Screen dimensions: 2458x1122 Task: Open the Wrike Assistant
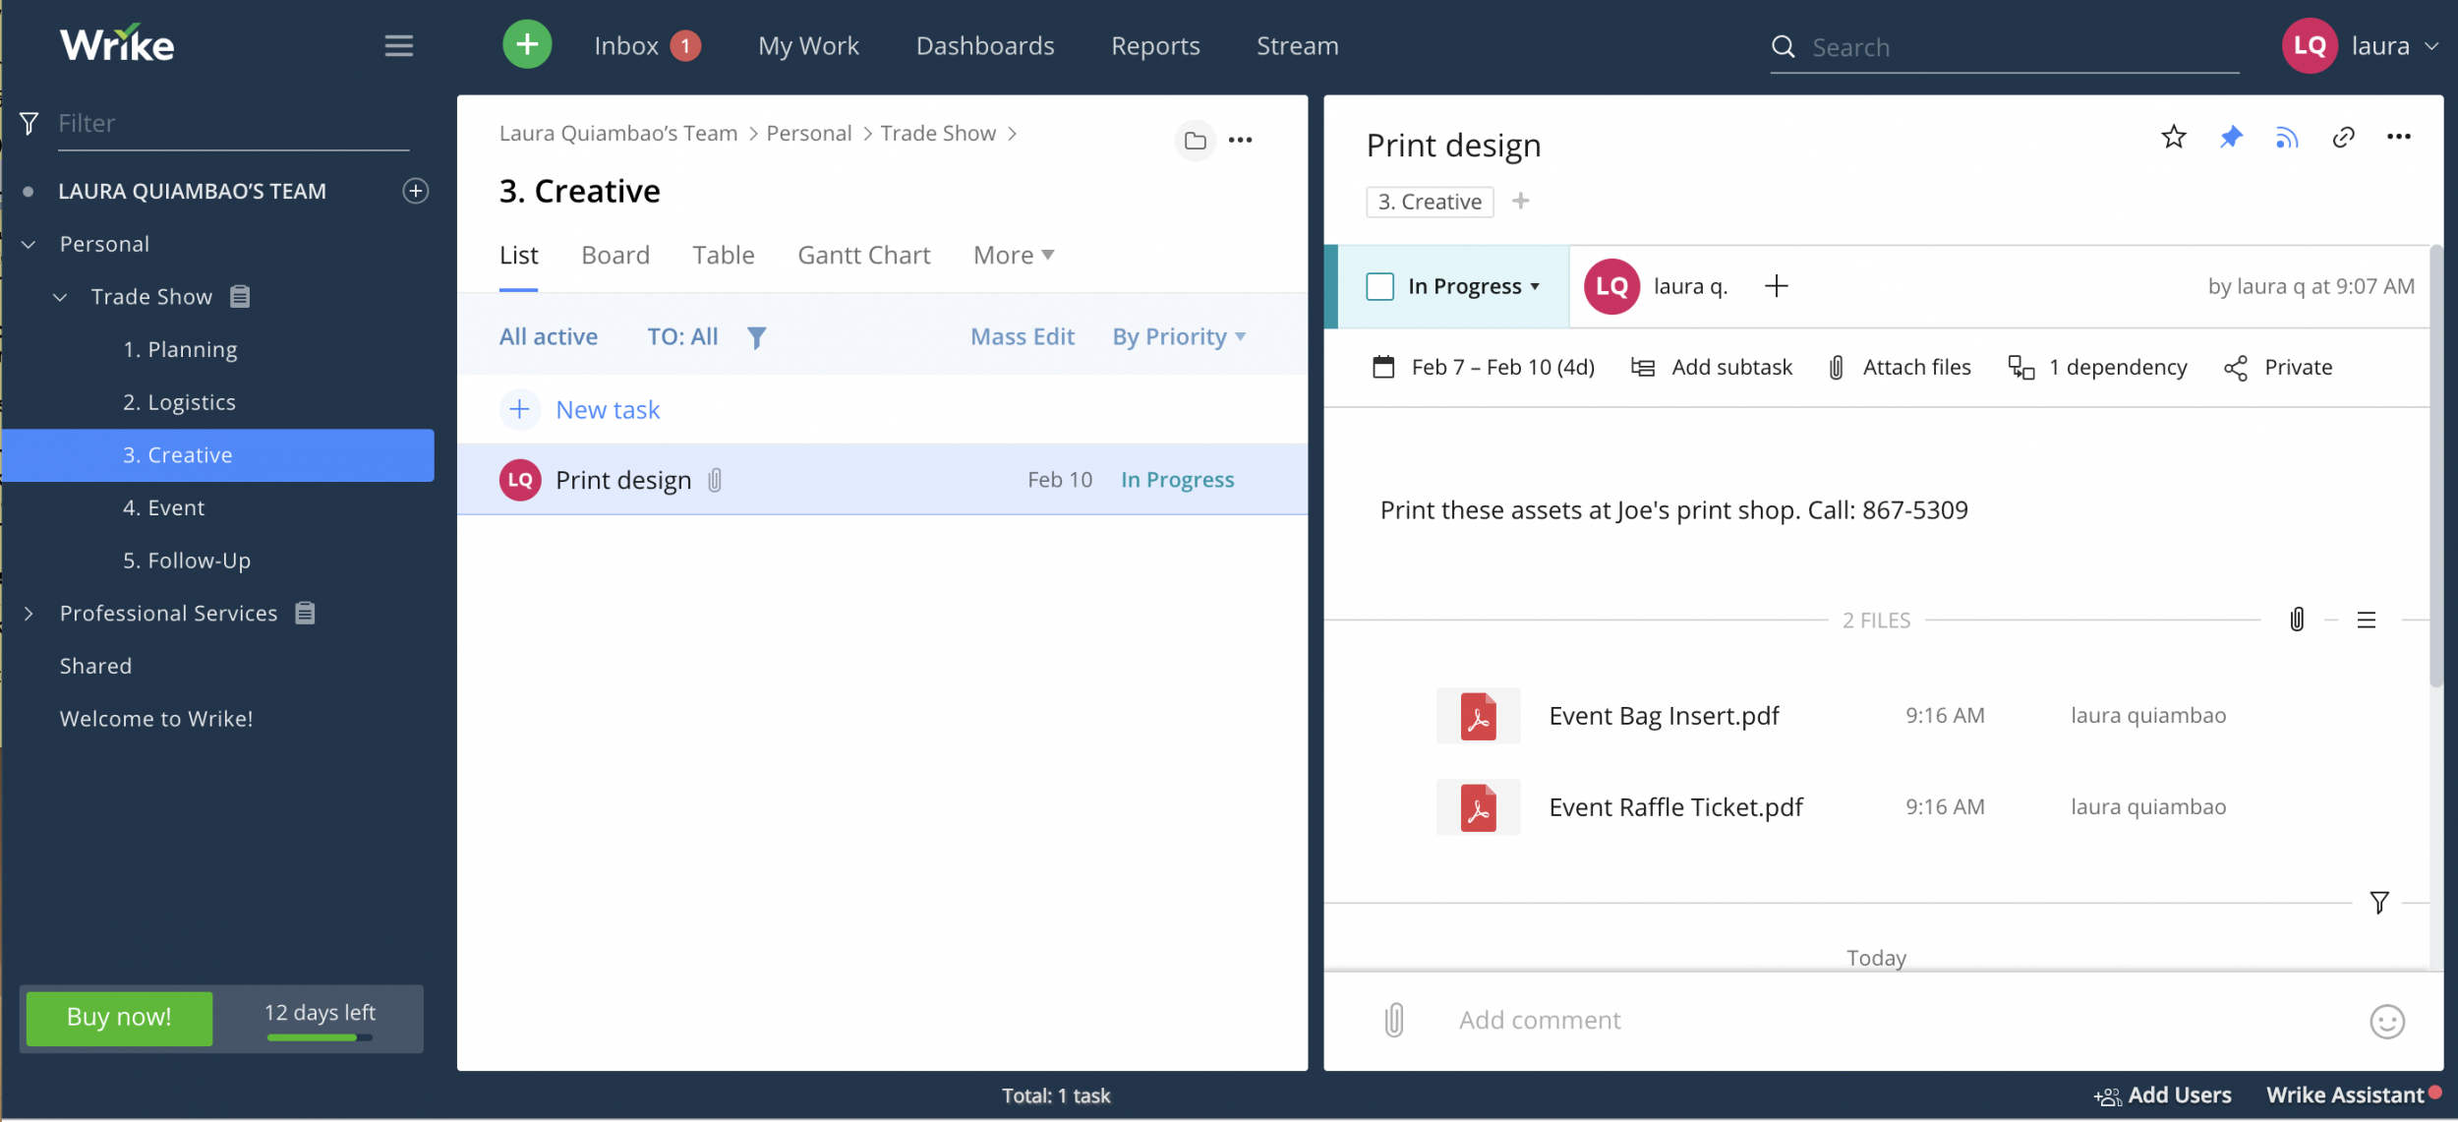point(2353,1094)
